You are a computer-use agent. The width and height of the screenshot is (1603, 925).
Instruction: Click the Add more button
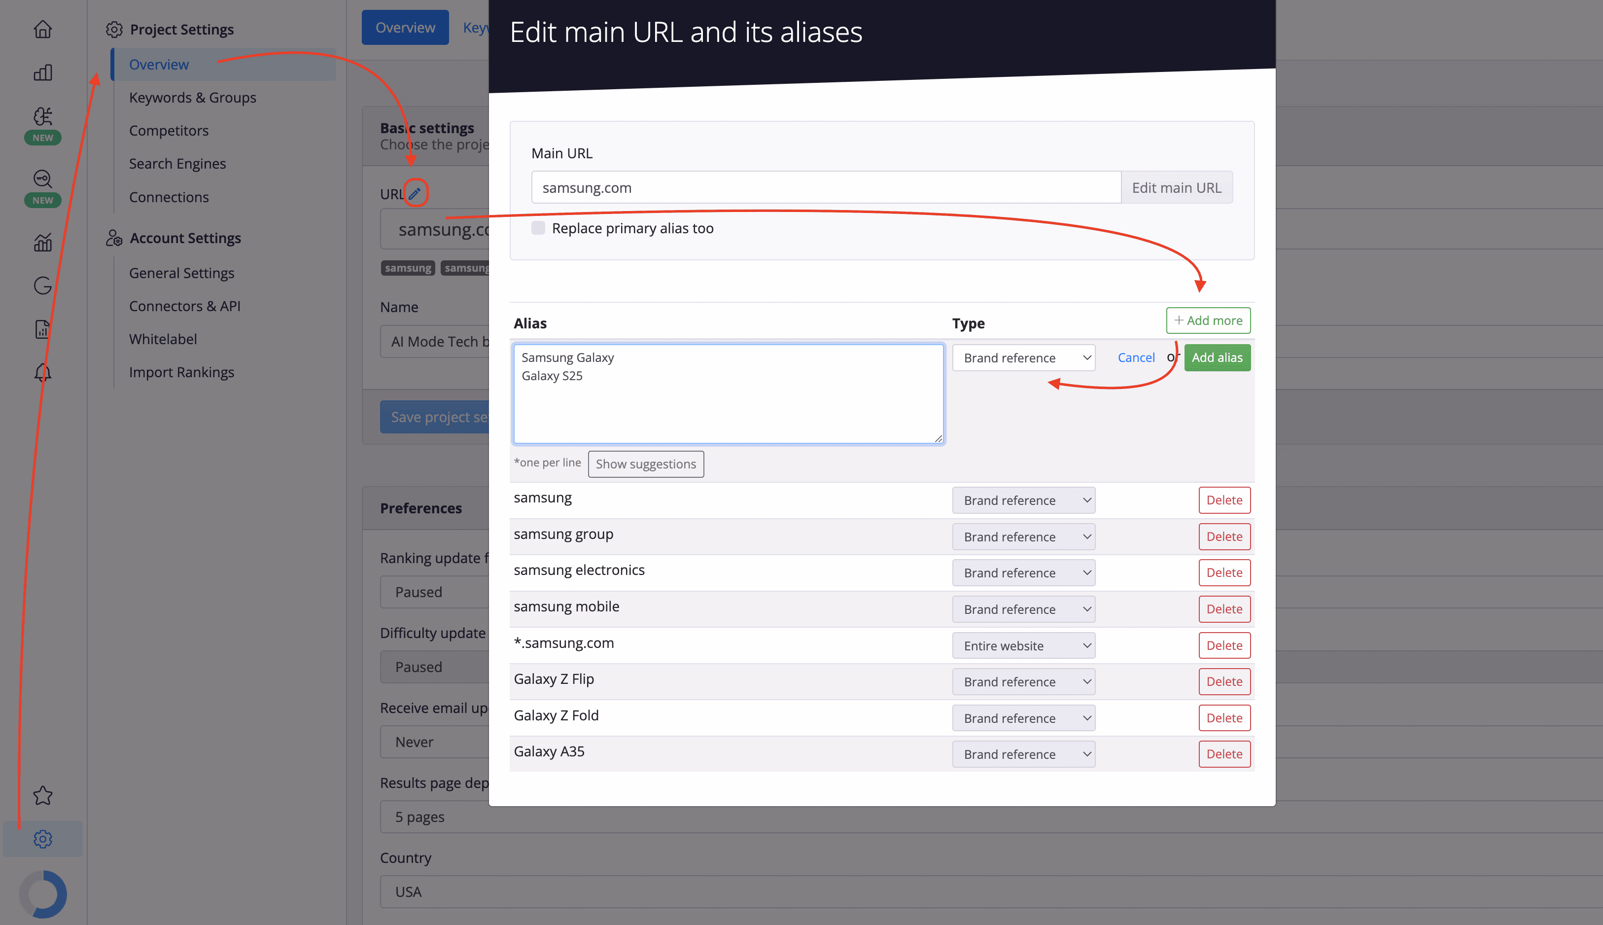click(x=1208, y=320)
